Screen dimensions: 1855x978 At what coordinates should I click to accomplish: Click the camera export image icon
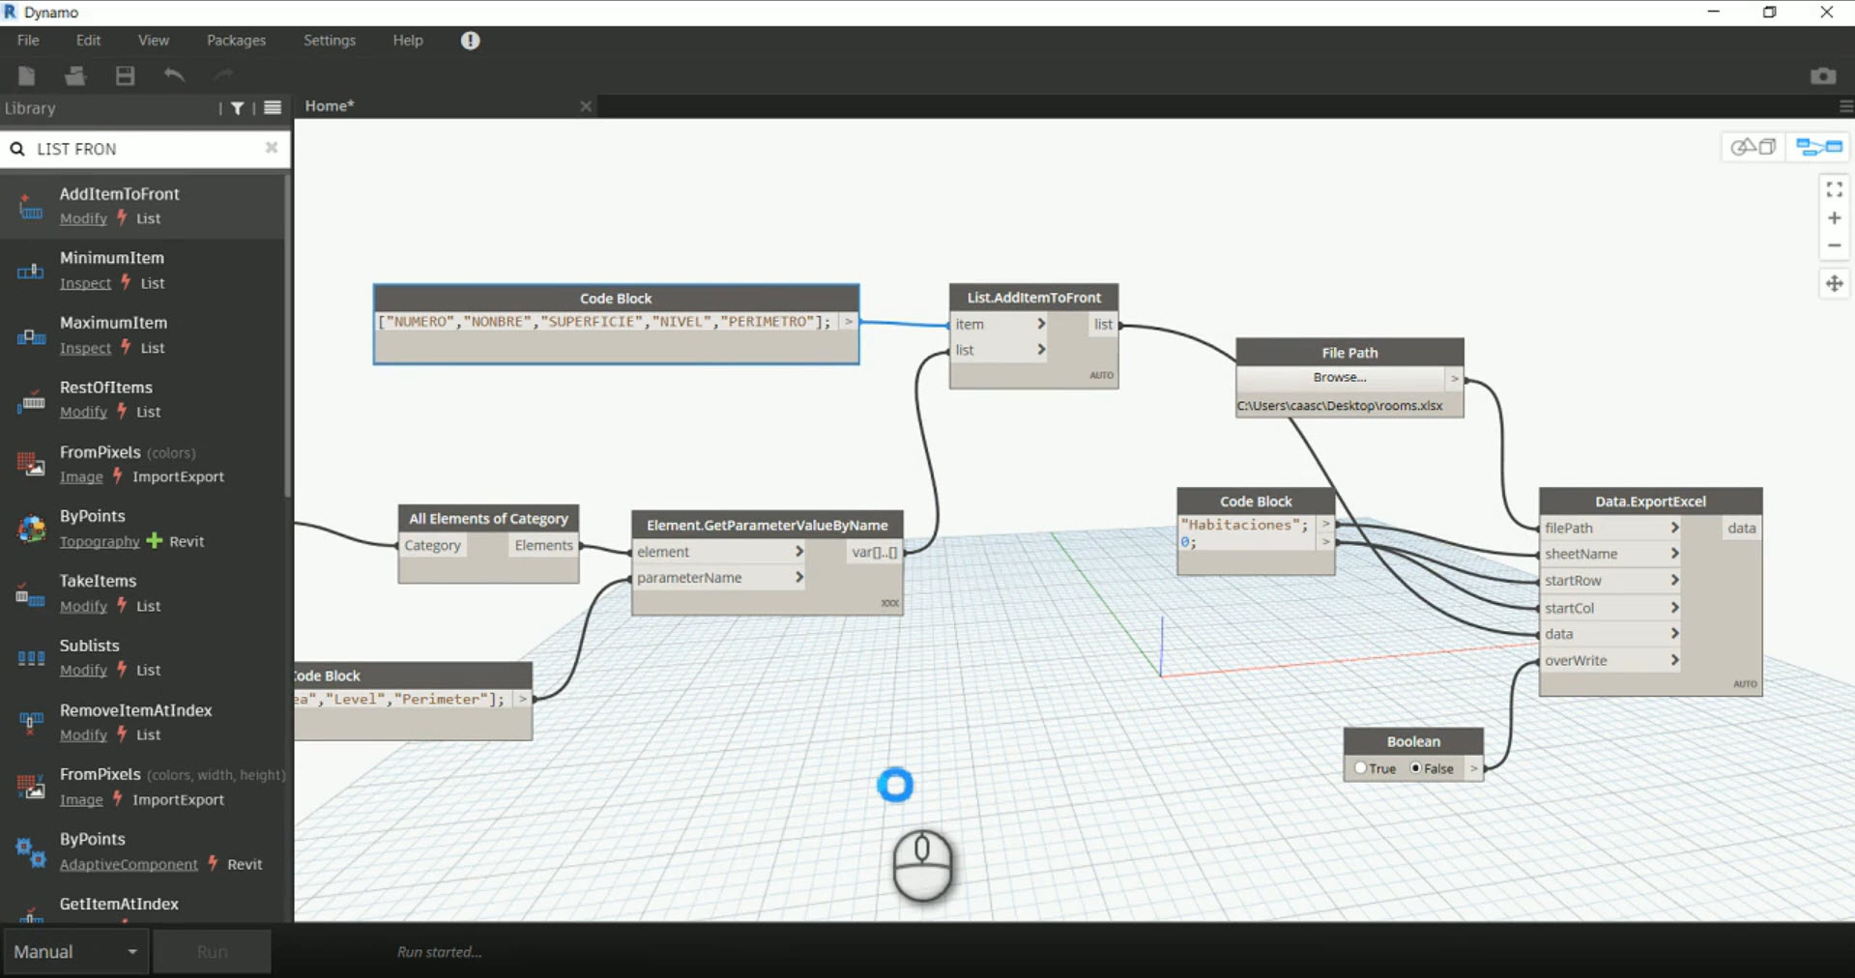[1822, 76]
